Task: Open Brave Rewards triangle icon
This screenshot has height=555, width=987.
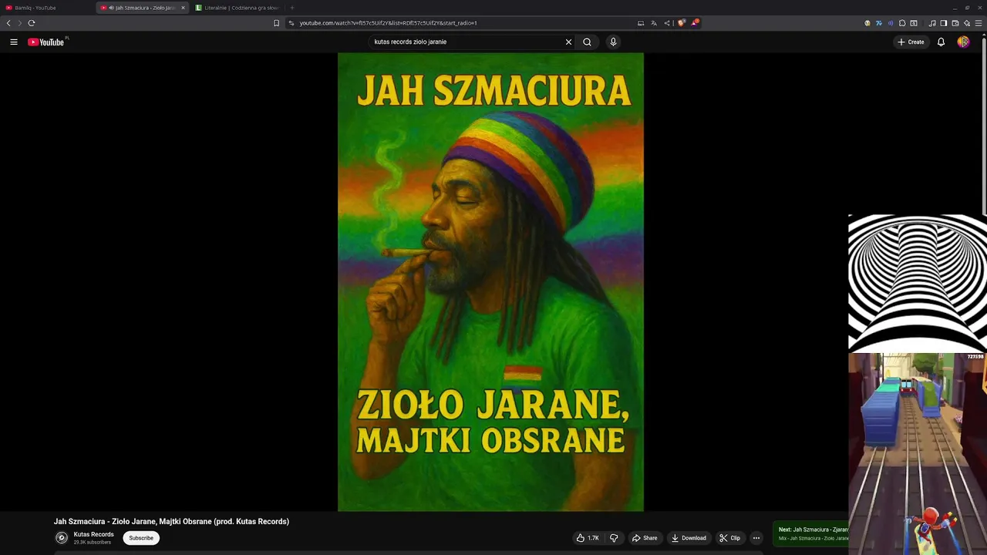Action: pyautogui.click(x=694, y=23)
